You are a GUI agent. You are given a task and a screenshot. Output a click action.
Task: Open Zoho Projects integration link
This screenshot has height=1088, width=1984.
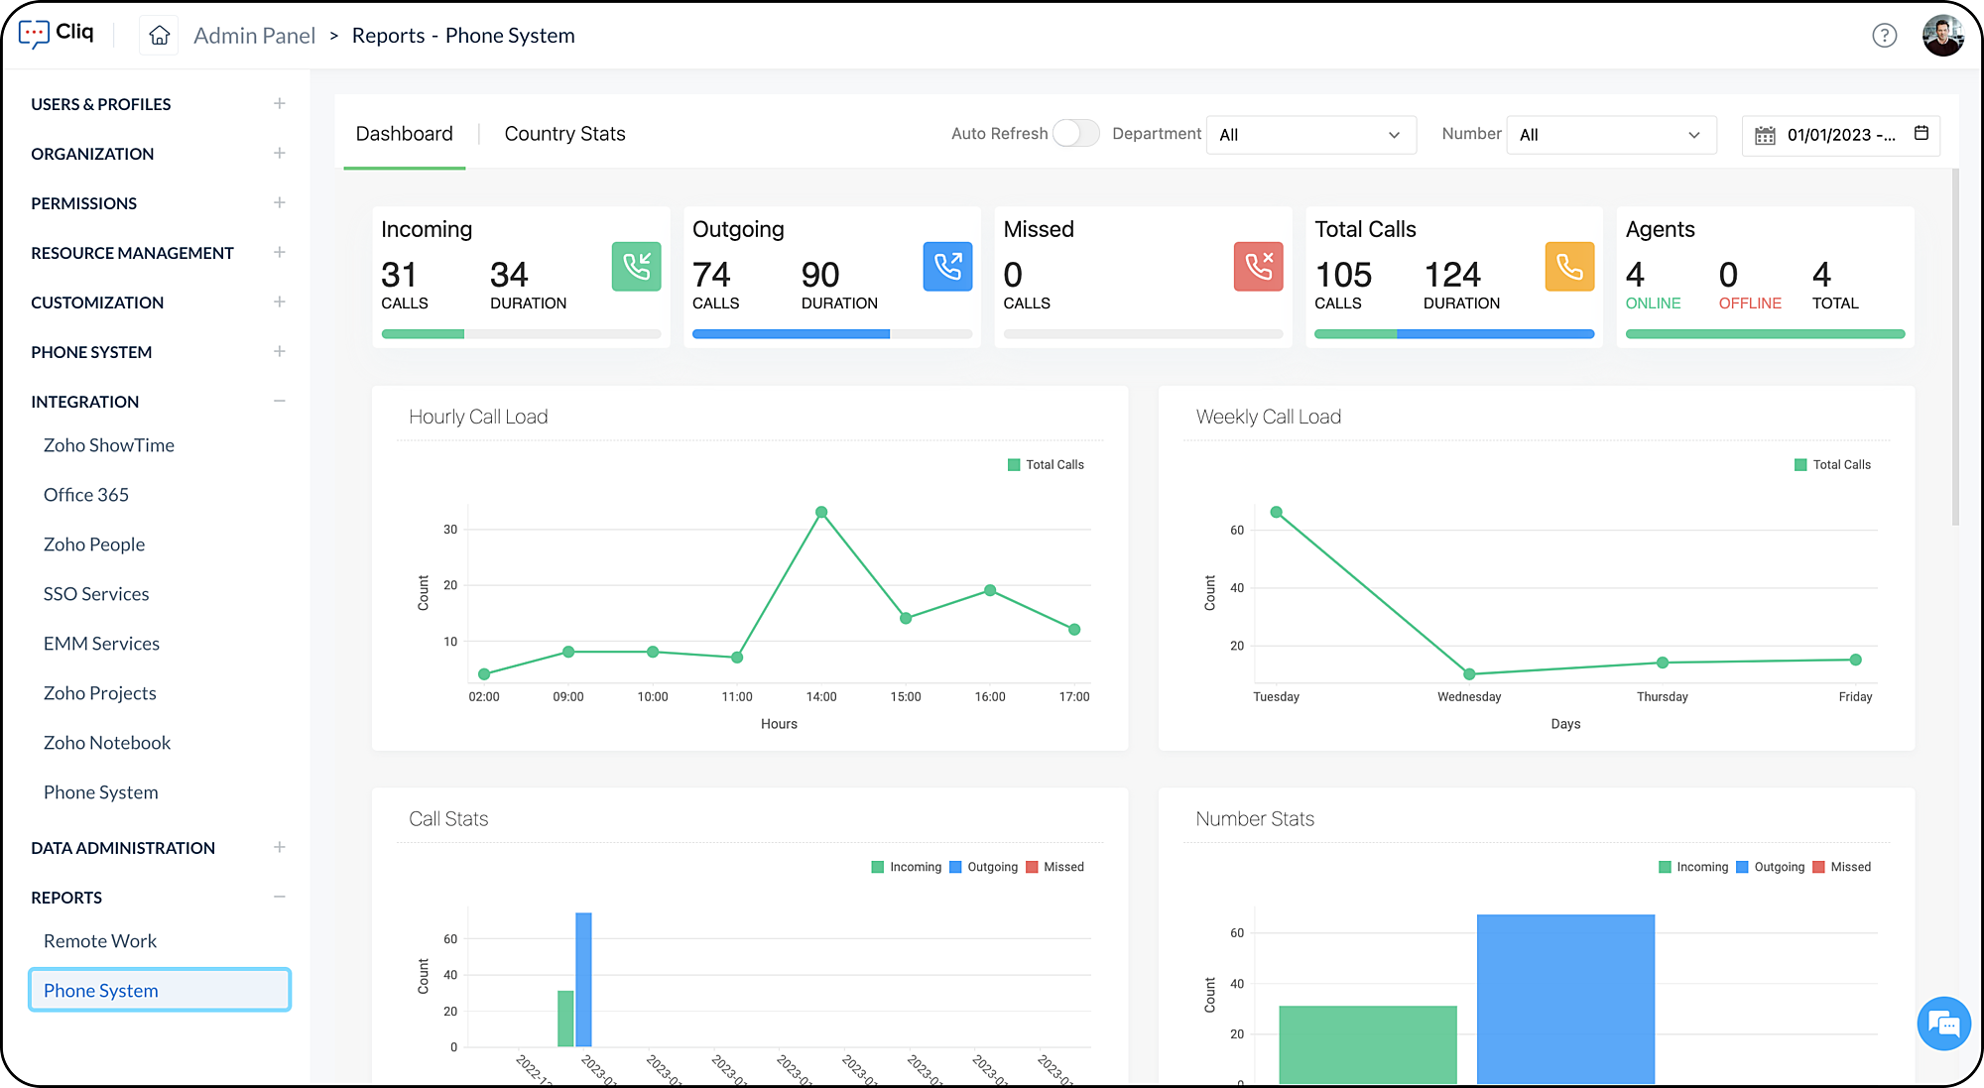[100, 693]
